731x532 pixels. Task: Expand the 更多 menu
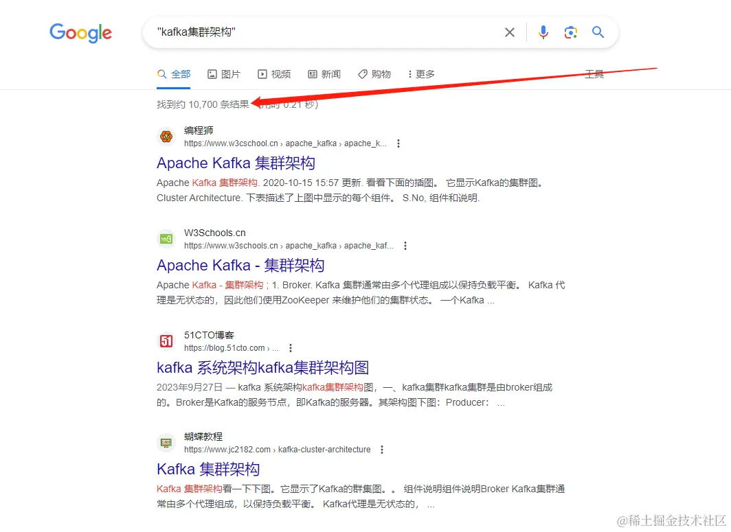(x=421, y=74)
